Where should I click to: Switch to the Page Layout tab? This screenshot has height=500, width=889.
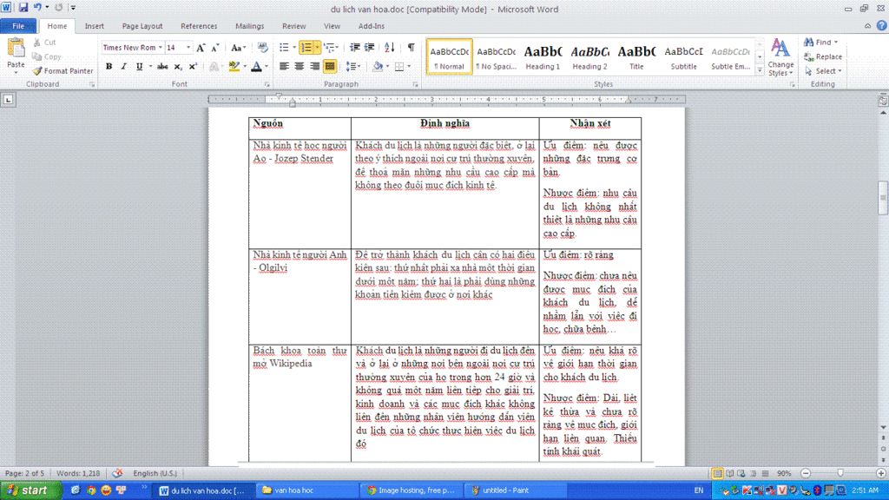(x=142, y=26)
